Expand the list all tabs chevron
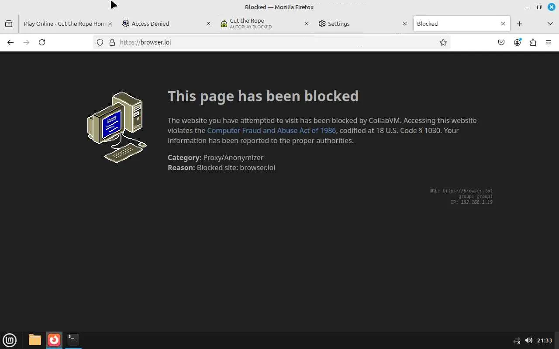This screenshot has width=559, height=349. 550,24
